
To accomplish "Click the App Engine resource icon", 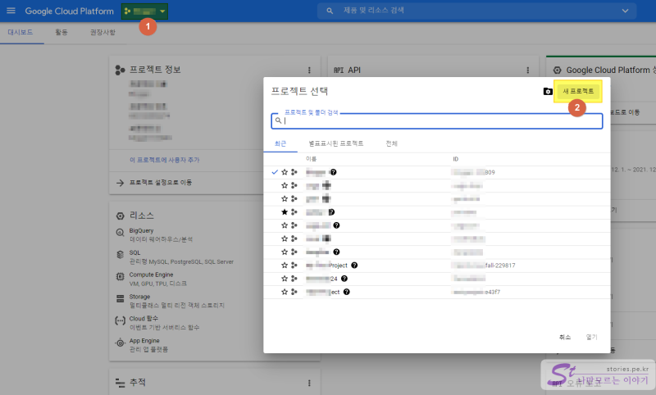I will pyautogui.click(x=120, y=343).
